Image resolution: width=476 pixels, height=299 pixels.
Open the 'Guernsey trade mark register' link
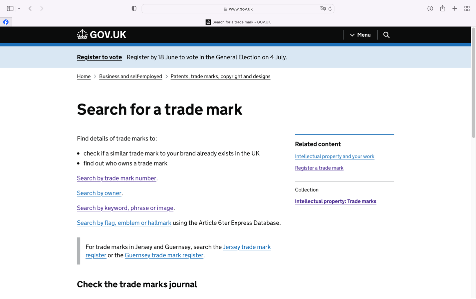(x=164, y=255)
